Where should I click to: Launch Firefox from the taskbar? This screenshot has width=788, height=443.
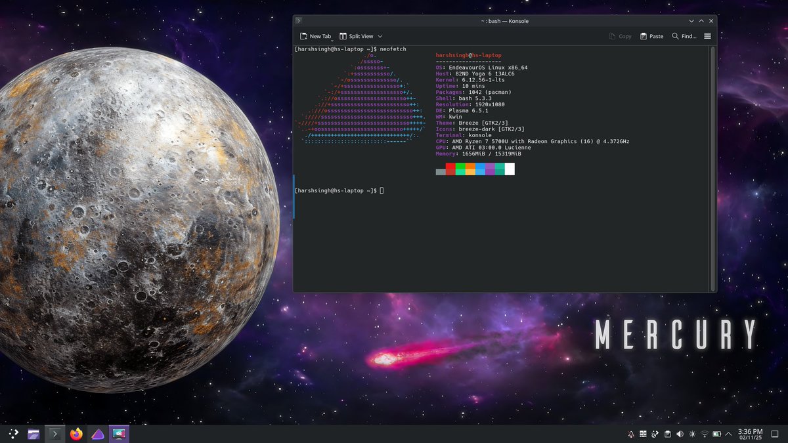click(x=76, y=434)
